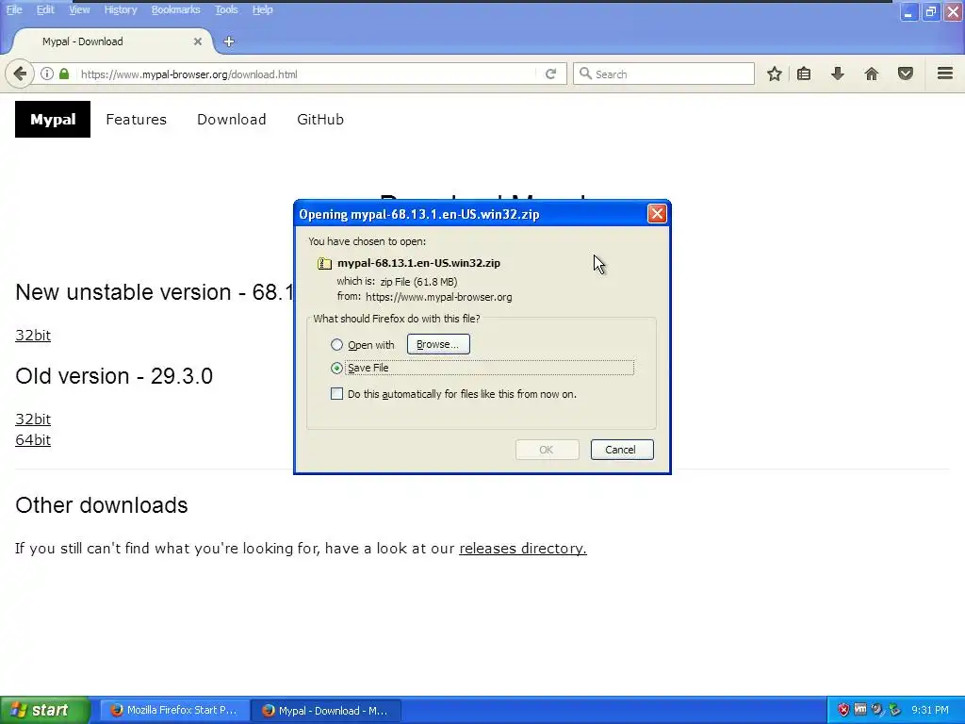This screenshot has height=724, width=965.
Task: Open the GitHub nav link
Action: point(320,120)
